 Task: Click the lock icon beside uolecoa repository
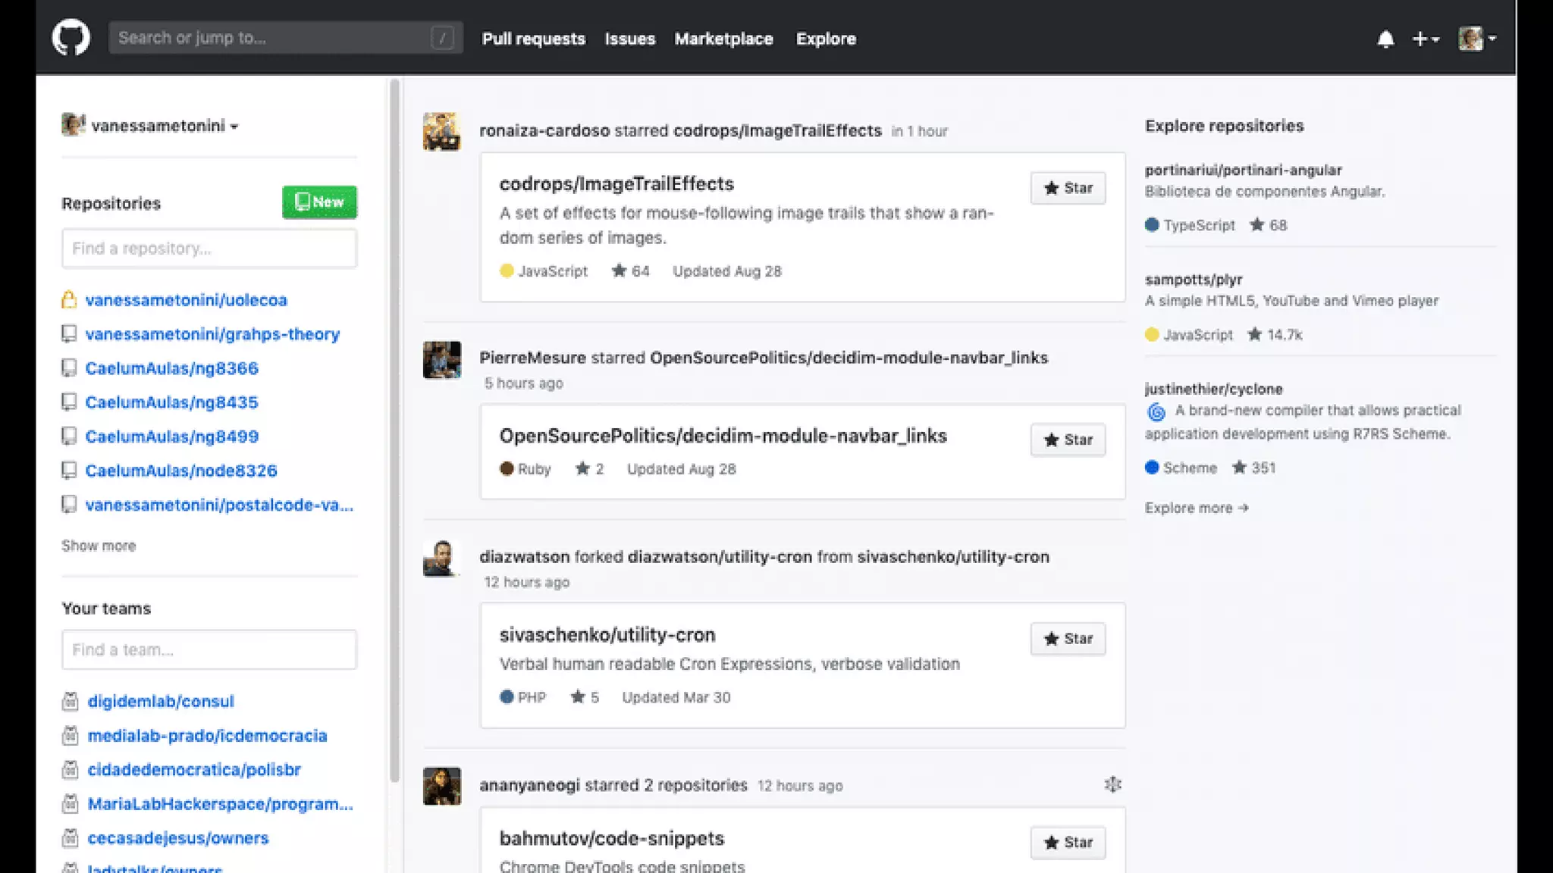(x=69, y=300)
